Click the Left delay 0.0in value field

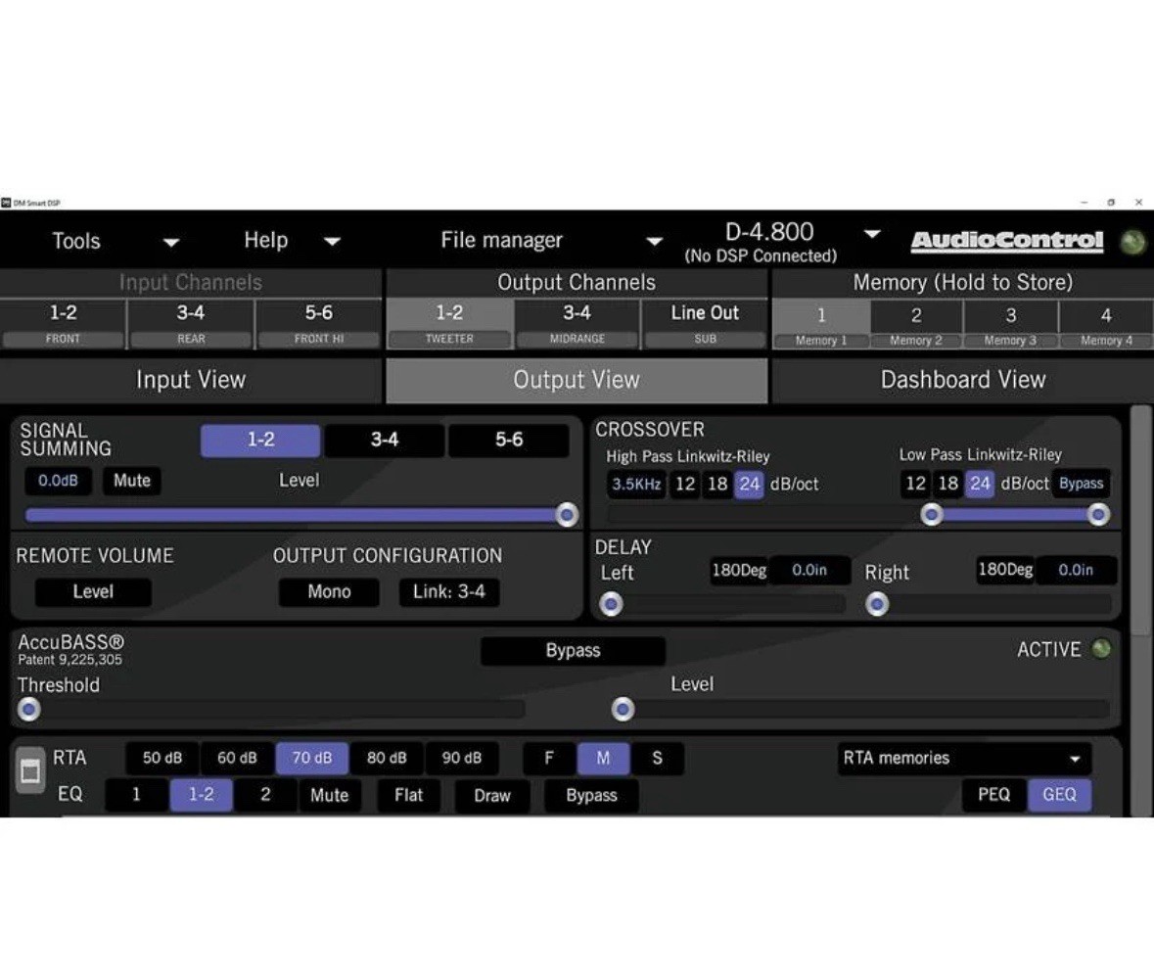point(809,571)
